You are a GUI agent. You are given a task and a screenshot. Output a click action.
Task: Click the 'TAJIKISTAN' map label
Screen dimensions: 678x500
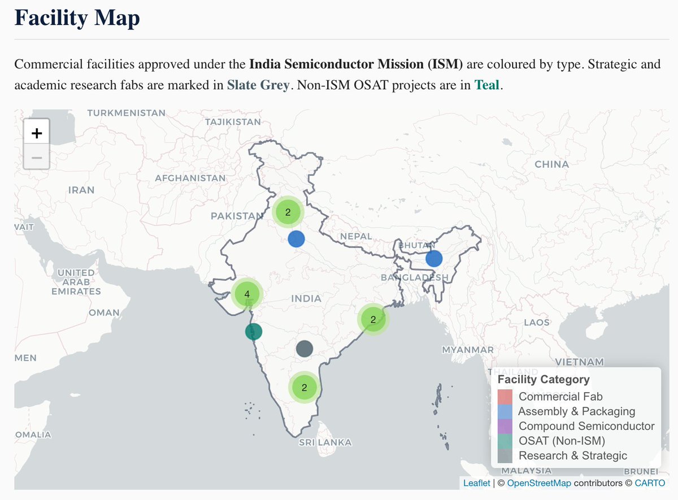(233, 121)
